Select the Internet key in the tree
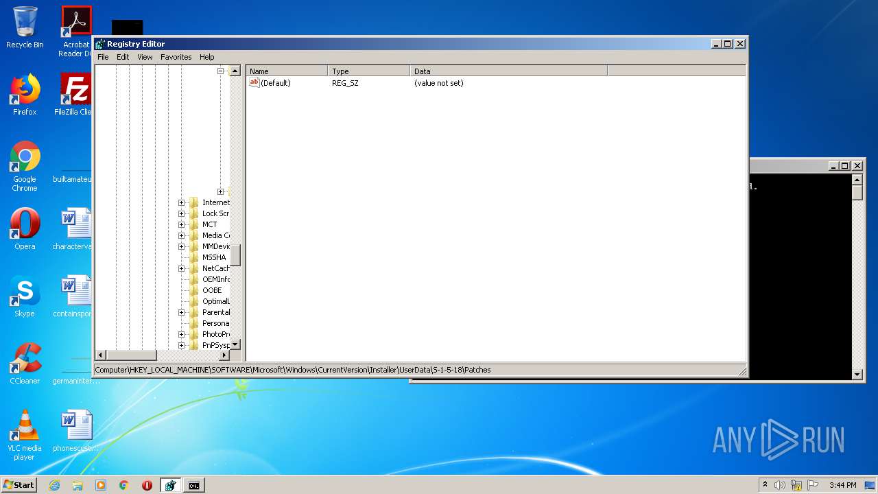 coord(215,202)
